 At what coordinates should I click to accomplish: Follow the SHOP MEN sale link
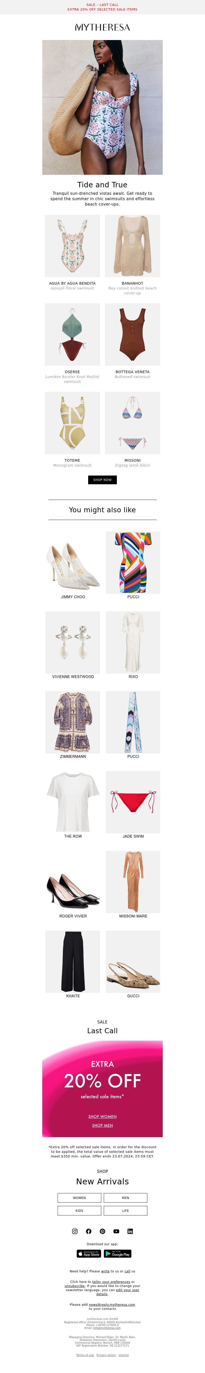point(102,1125)
